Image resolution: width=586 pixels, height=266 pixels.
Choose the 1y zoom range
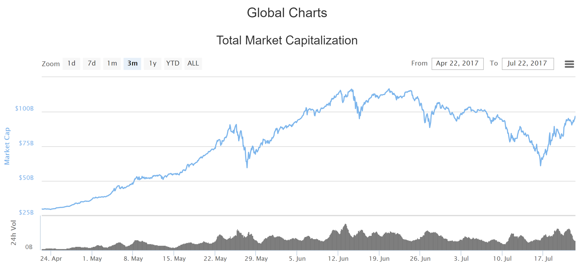pyautogui.click(x=153, y=63)
